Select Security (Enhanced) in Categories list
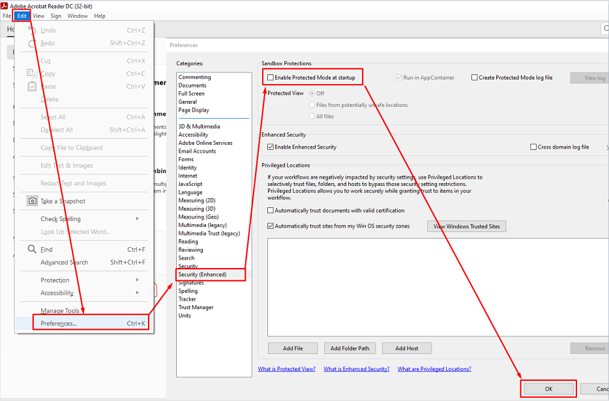609x401 pixels. click(203, 275)
